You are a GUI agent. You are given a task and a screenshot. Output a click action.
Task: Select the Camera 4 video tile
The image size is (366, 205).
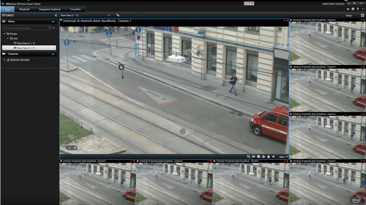point(328,137)
